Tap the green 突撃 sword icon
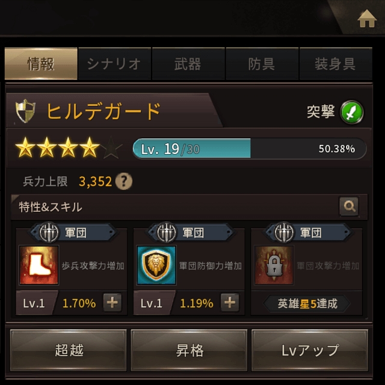 point(351,112)
